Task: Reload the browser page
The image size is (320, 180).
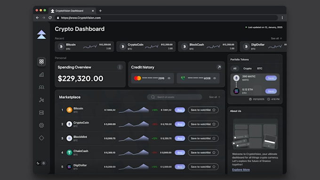Action: [x=50, y=18]
